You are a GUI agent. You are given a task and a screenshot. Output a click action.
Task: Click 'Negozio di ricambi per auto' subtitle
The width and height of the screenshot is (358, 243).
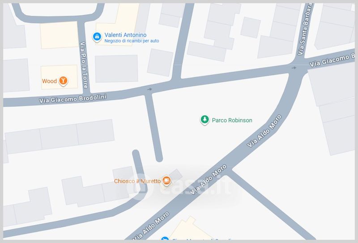tap(132, 41)
